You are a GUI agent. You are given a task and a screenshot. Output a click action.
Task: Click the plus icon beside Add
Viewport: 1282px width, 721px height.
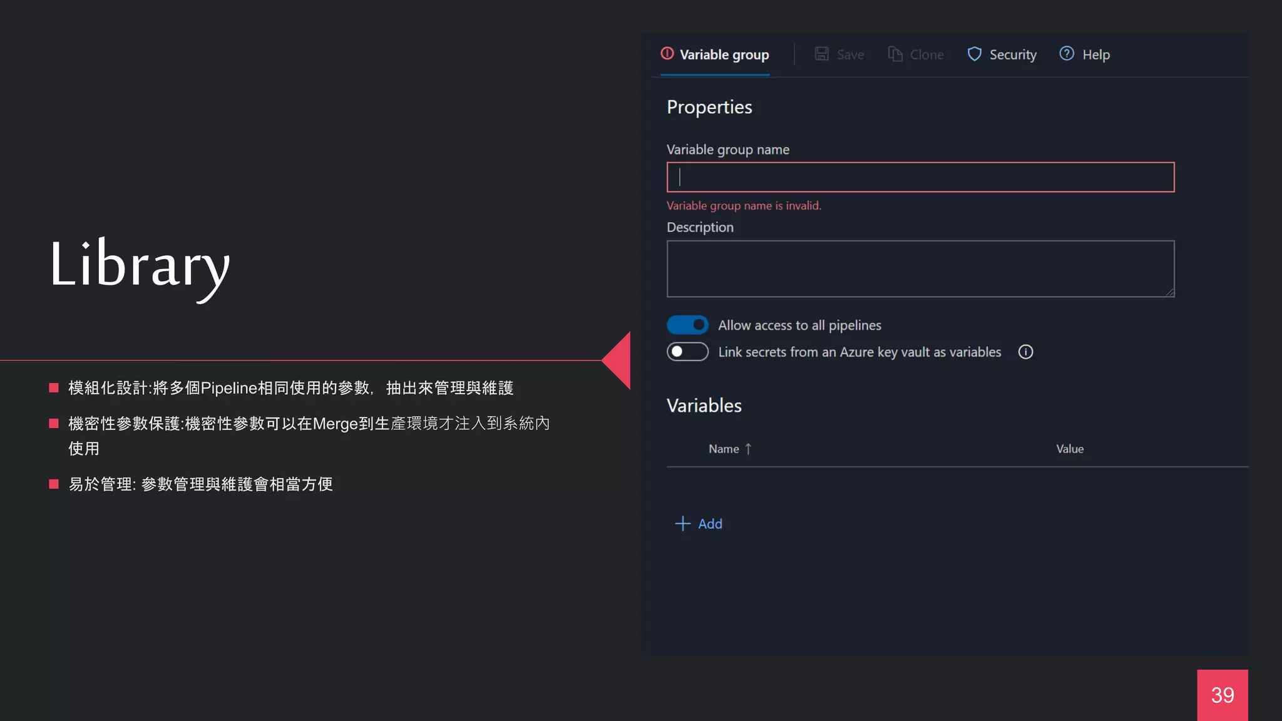tap(682, 524)
